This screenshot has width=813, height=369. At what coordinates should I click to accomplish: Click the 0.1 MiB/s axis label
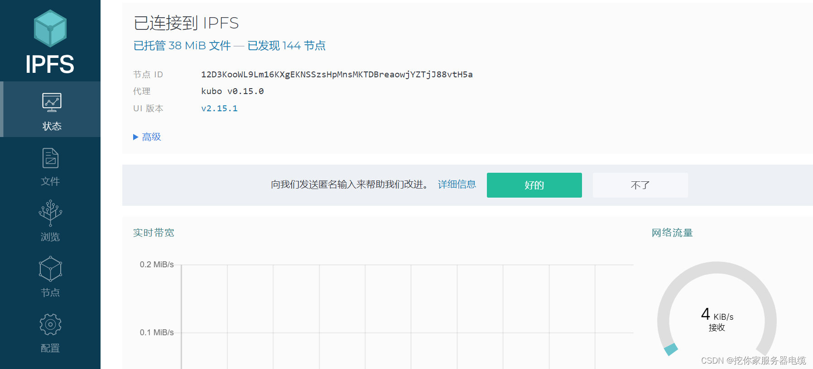(157, 332)
